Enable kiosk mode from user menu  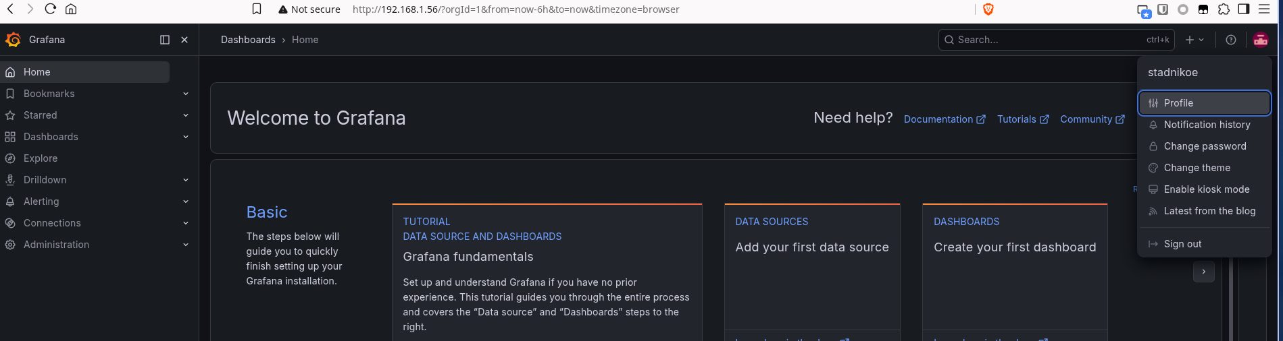click(x=1204, y=189)
